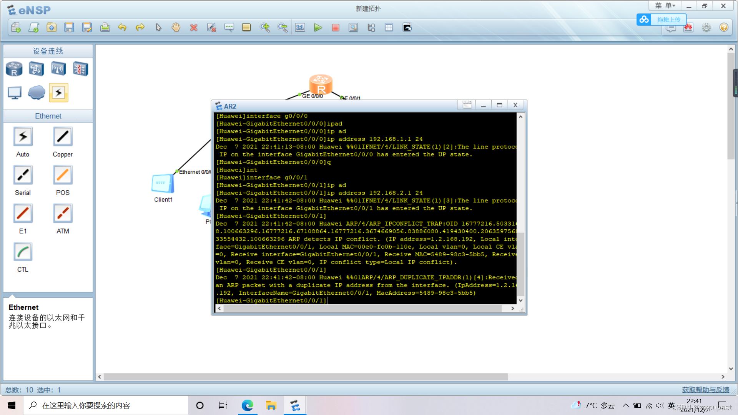Select the Router device category icon
The height and width of the screenshot is (415, 738).
14,69
